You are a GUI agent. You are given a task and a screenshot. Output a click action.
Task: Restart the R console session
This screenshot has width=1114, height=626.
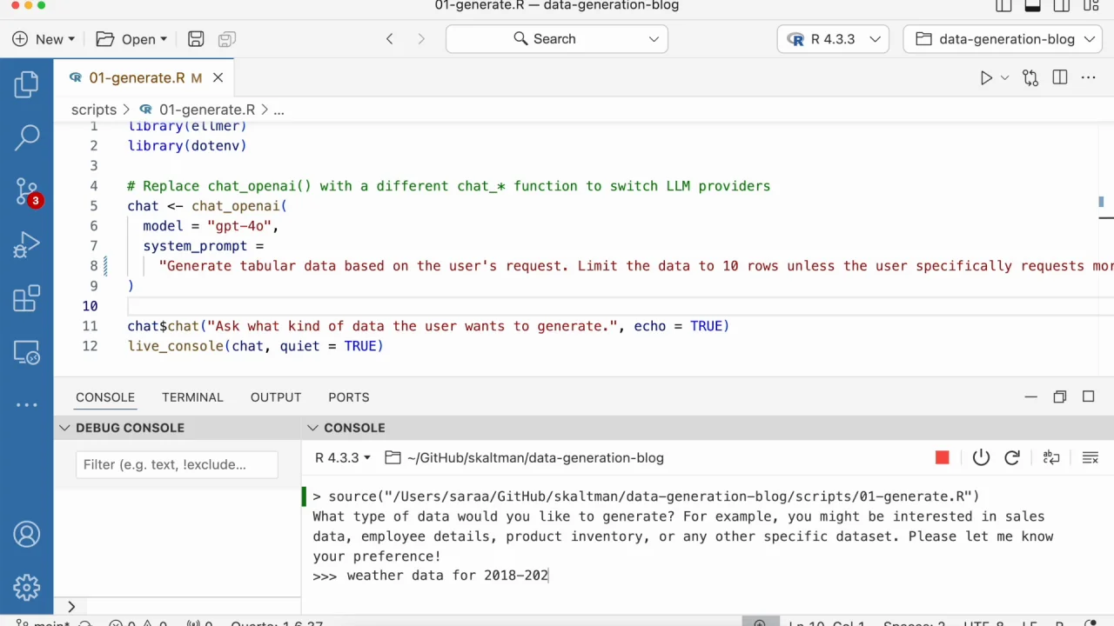pyautogui.click(x=1011, y=458)
